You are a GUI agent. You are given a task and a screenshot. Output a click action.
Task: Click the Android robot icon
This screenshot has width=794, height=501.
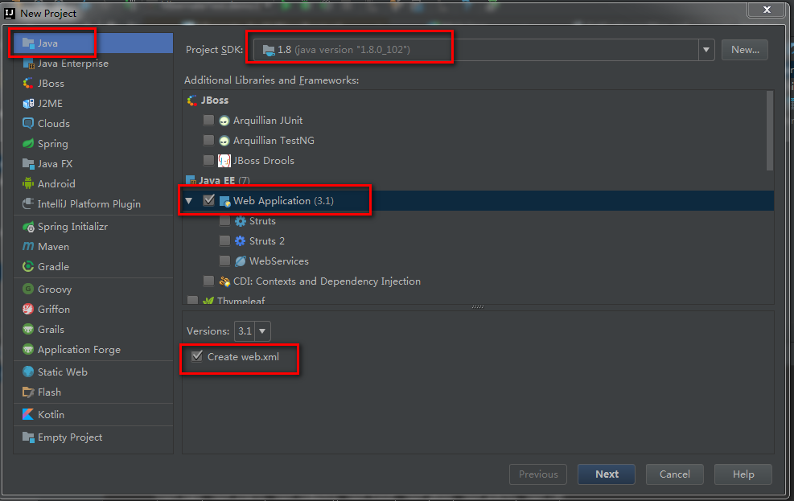[x=28, y=183]
